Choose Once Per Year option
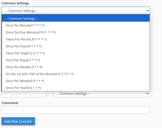Image resolution: width=162 pixels, height=128 pixels. click(x=76, y=88)
